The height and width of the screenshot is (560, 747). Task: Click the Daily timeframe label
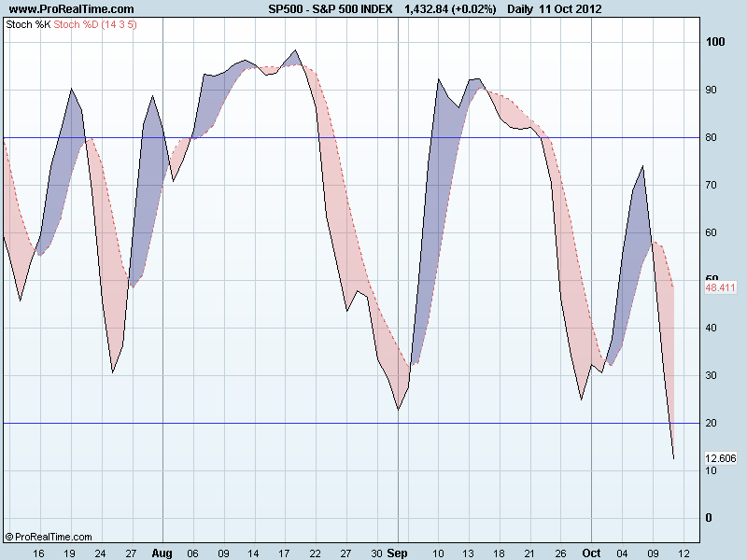520,9
